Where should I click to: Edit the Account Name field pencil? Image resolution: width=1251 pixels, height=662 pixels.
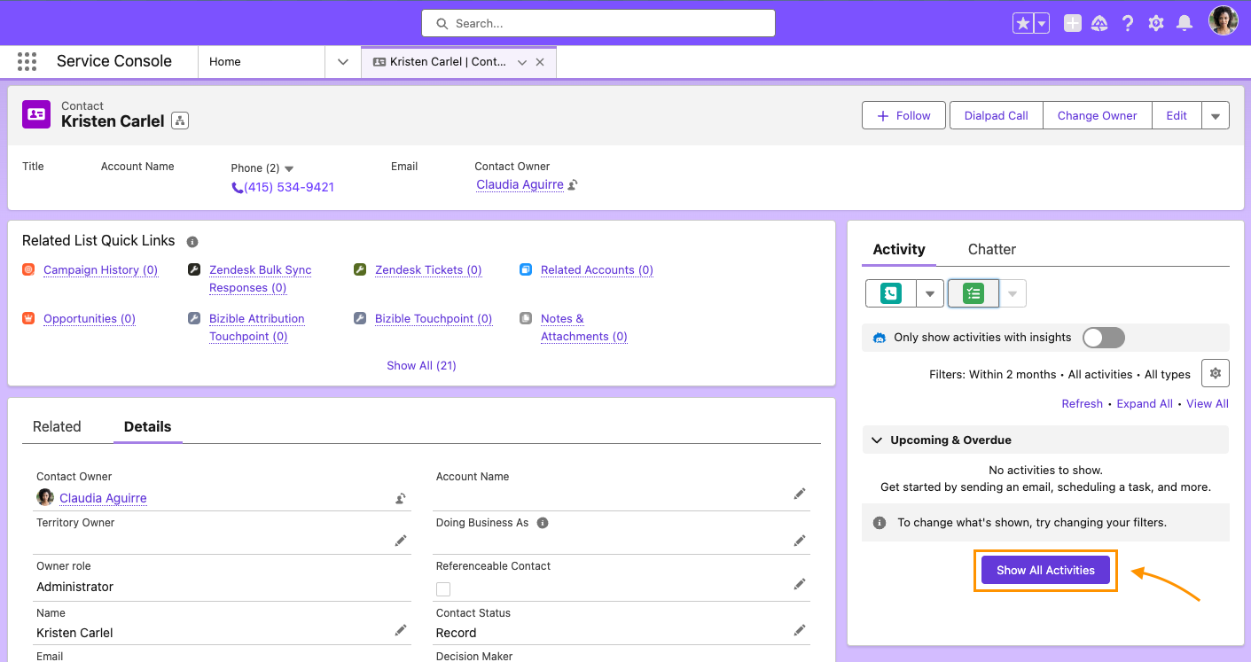tap(800, 494)
